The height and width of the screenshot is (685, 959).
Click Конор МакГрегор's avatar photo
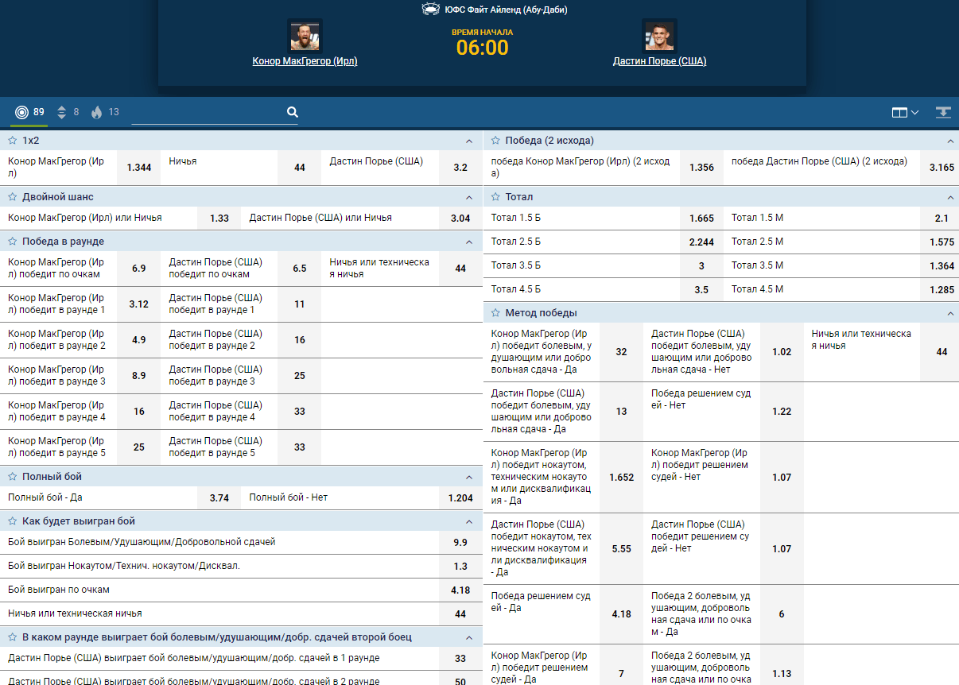pos(305,36)
